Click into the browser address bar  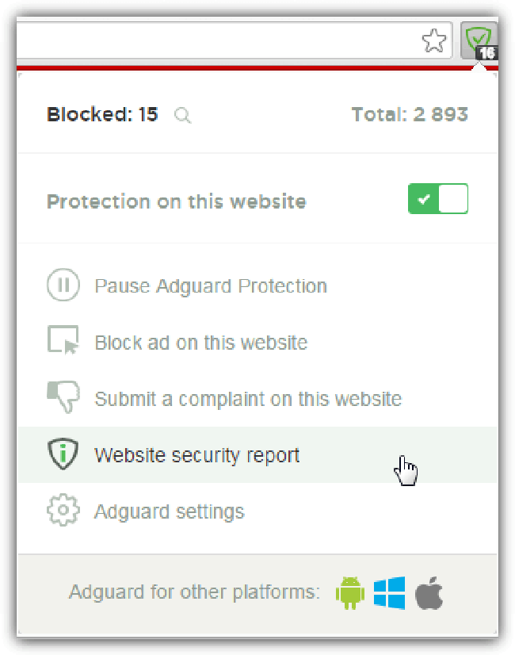click(214, 40)
